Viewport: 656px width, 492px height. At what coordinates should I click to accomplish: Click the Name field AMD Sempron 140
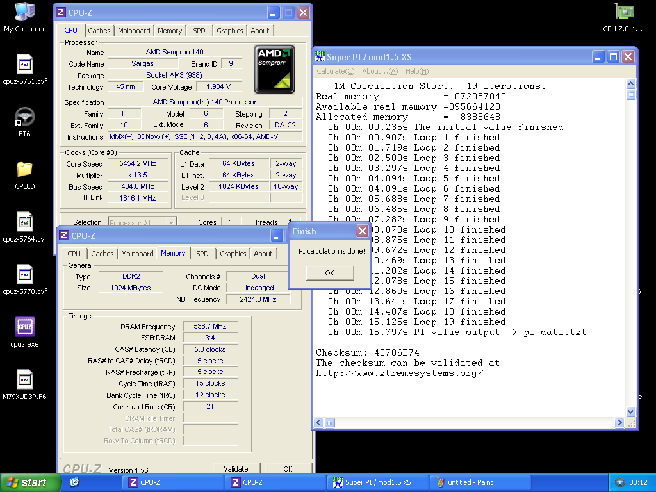coord(174,52)
